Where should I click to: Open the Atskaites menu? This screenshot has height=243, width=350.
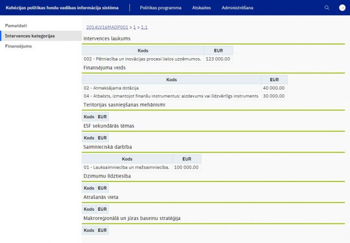pyautogui.click(x=201, y=8)
